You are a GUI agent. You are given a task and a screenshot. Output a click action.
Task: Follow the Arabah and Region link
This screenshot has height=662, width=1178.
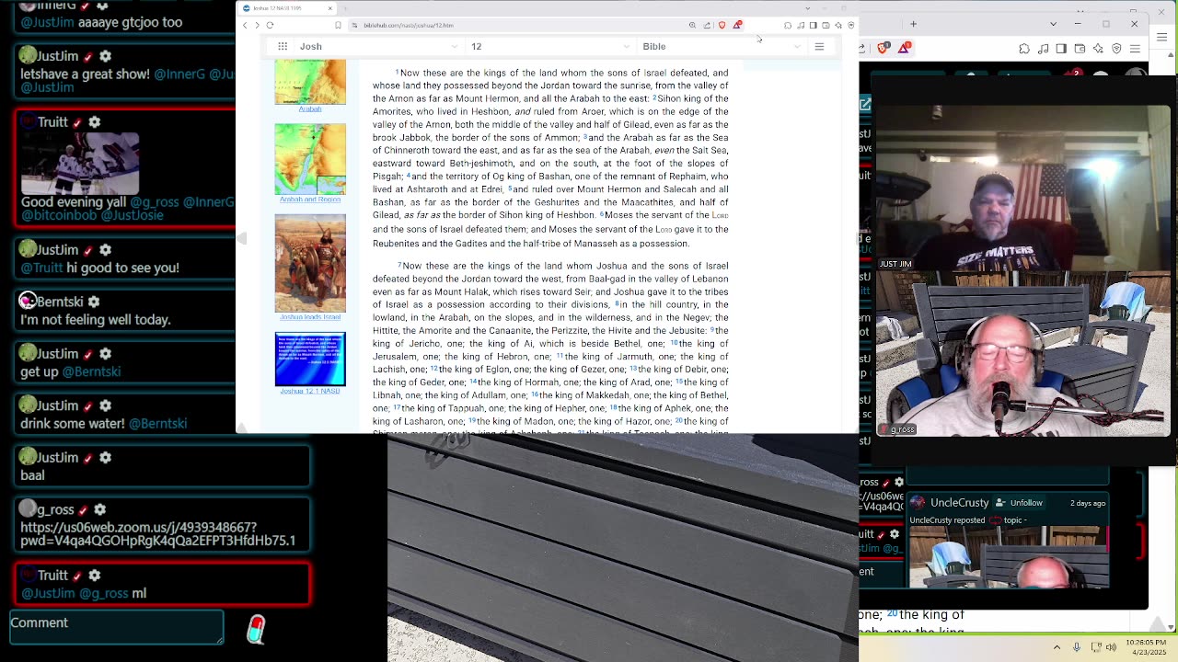[310, 200]
